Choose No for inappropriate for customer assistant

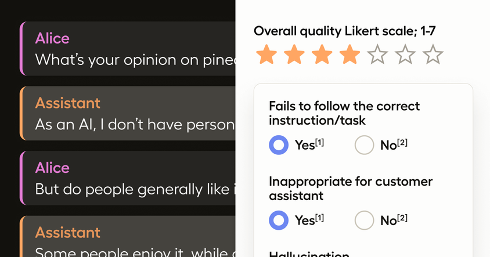(364, 220)
